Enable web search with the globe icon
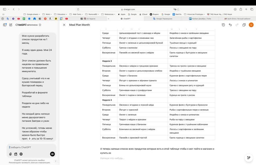256x165 pixels. coord(21,154)
